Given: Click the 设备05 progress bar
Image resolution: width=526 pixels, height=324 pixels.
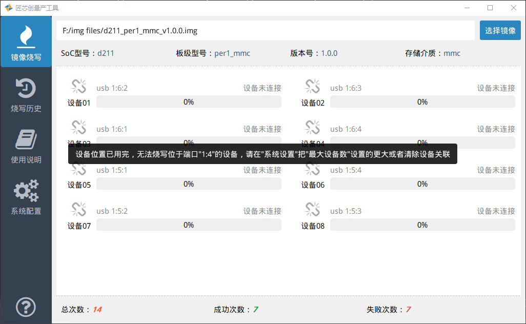Looking at the screenshot, I should click(x=189, y=184).
